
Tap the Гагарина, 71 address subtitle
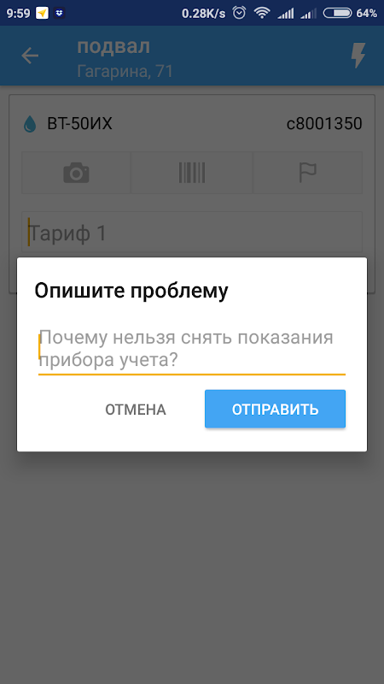coord(125,71)
